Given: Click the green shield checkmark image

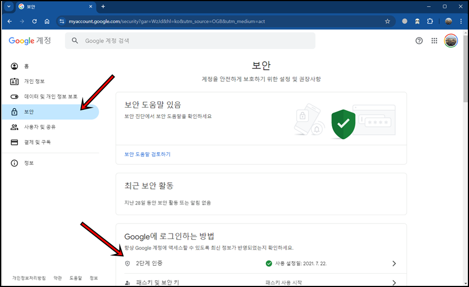Looking at the screenshot, I should coord(343,124).
